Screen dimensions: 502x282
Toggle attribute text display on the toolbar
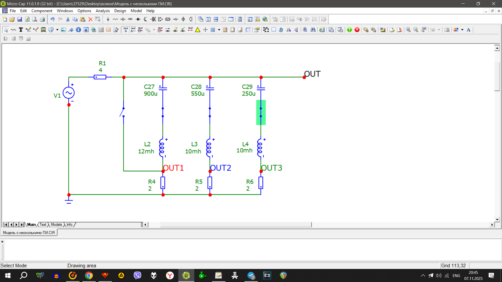[125, 30]
